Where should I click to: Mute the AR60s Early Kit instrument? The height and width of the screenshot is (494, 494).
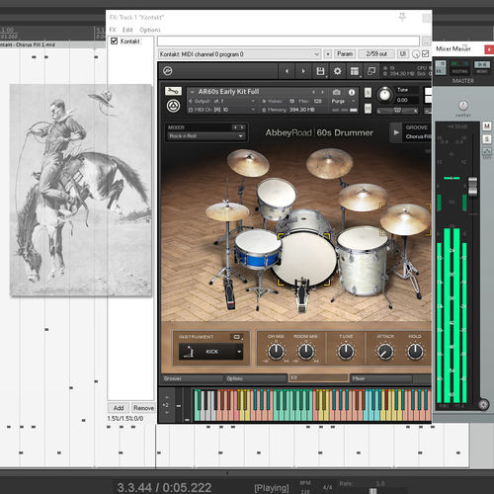click(368, 108)
